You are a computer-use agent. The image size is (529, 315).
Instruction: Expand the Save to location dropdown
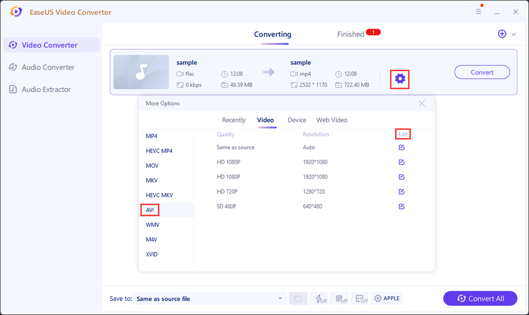(x=280, y=299)
